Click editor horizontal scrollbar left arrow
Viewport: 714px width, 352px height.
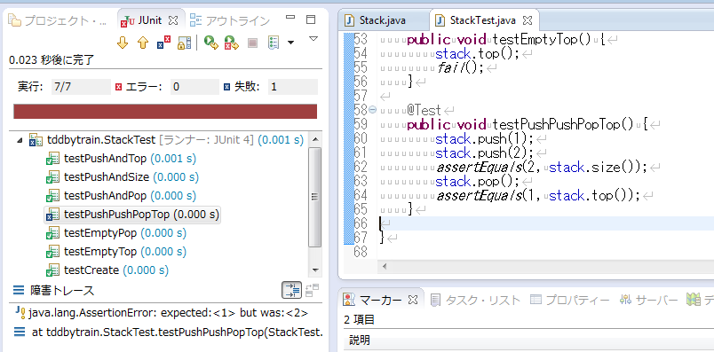[385, 266]
